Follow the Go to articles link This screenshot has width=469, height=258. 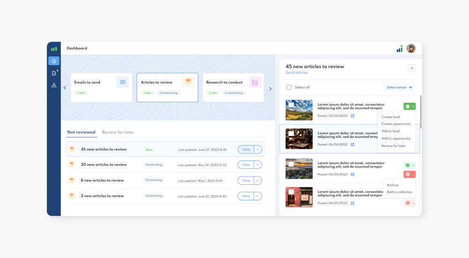click(x=297, y=72)
